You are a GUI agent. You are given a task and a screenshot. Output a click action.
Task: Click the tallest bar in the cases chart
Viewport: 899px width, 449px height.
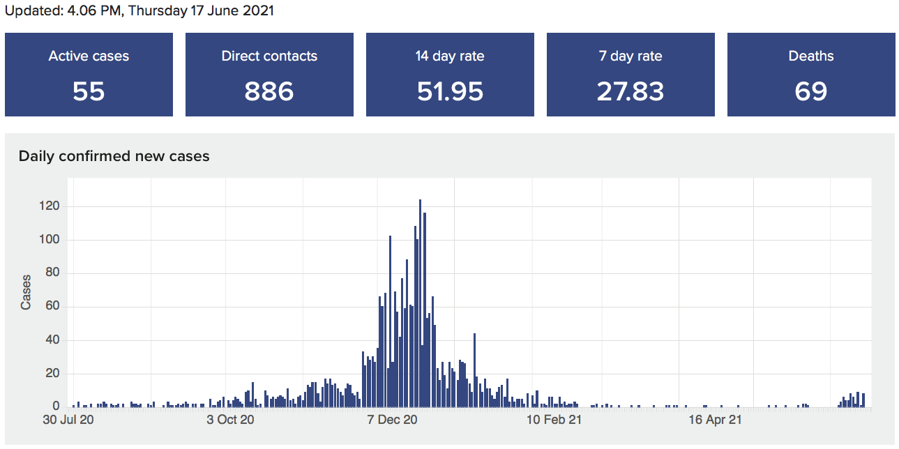[x=420, y=303]
